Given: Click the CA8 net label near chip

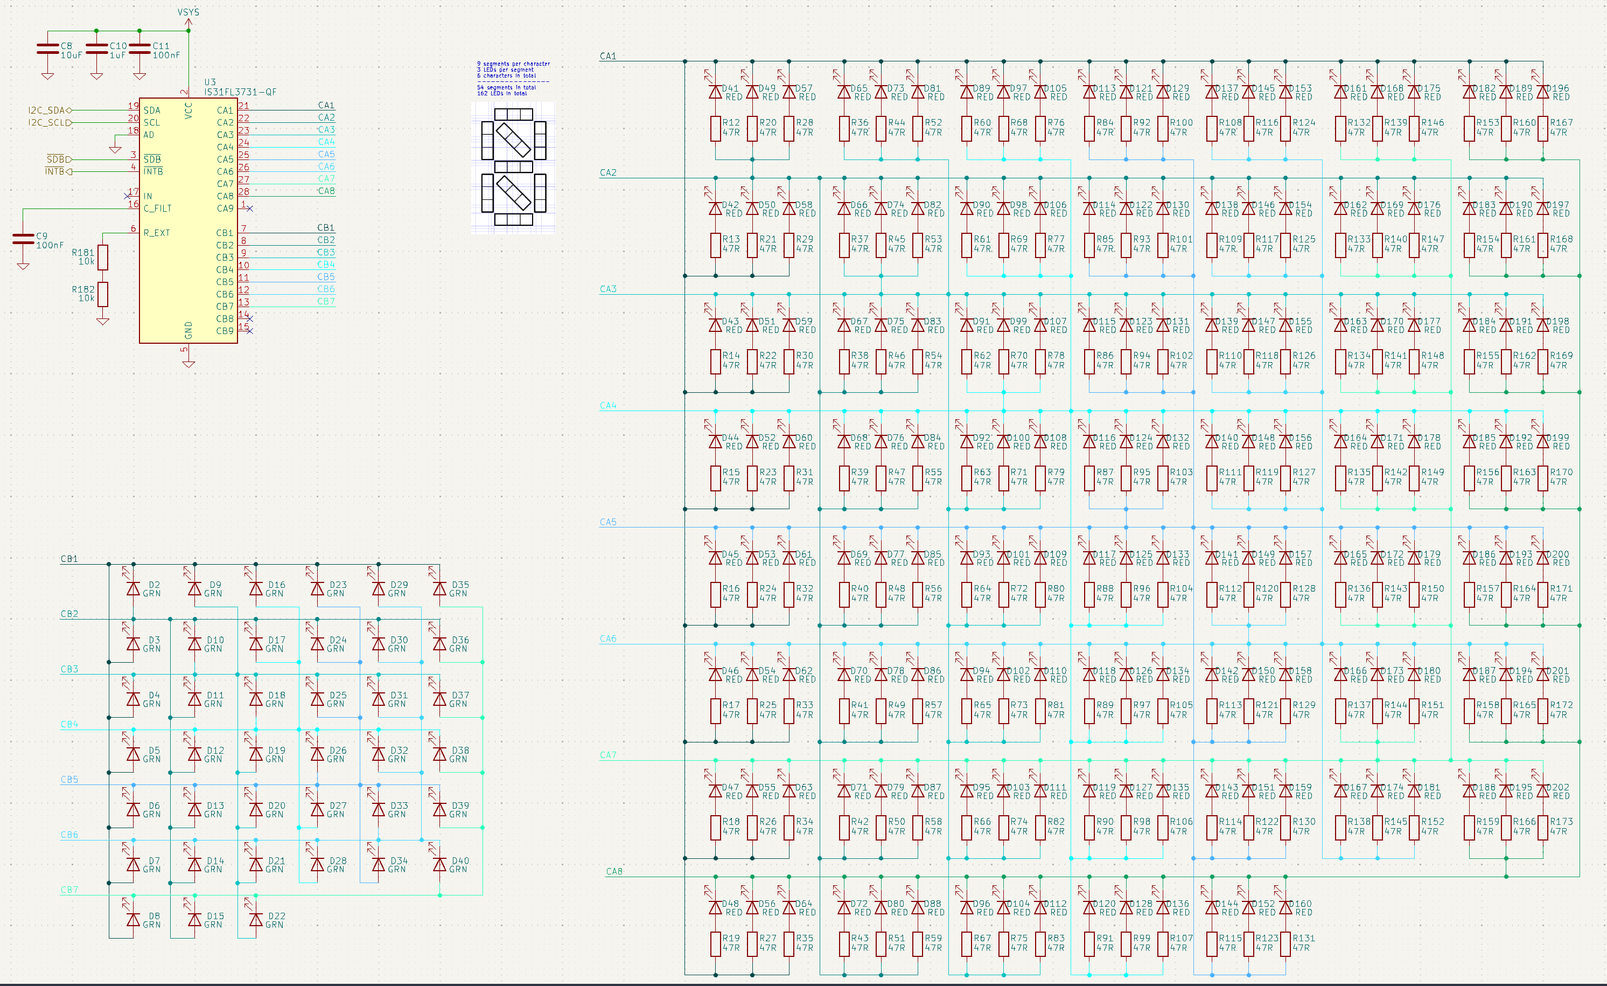Looking at the screenshot, I should point(326,191).
